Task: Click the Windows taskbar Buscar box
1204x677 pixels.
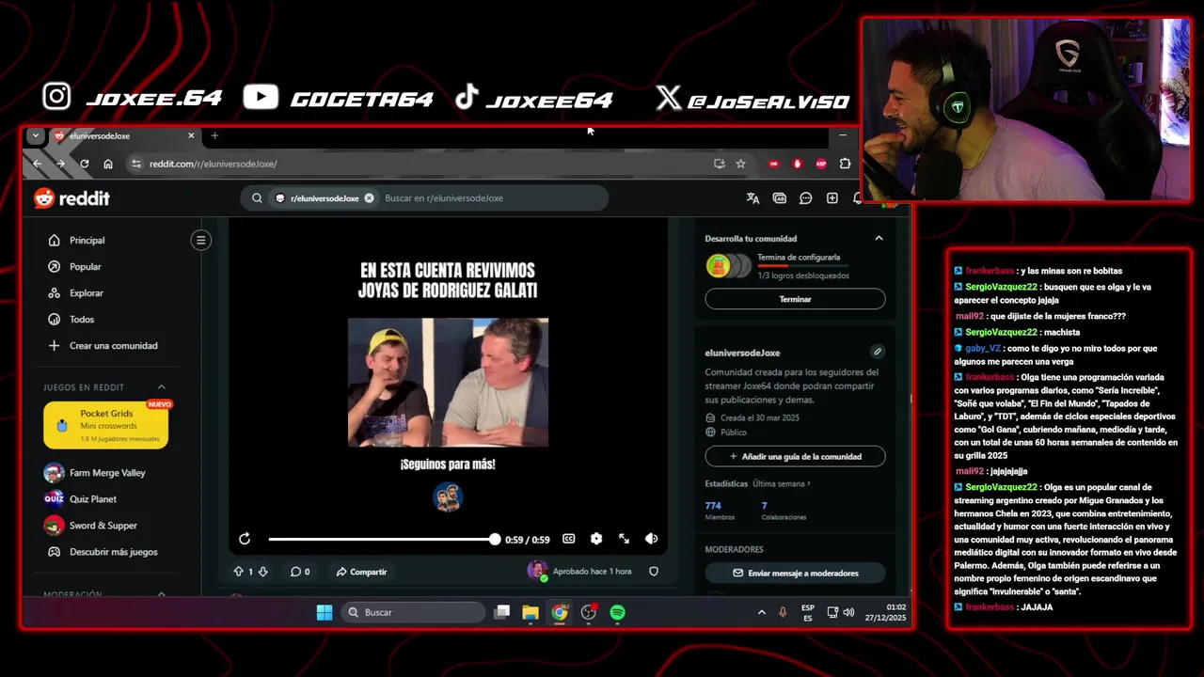Action: (x=412, y=612)
